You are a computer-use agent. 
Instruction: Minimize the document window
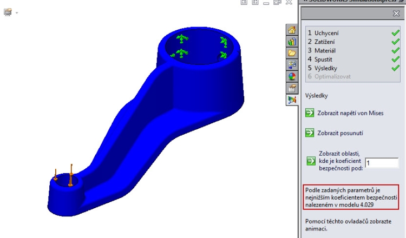click(x=266, y=3)
